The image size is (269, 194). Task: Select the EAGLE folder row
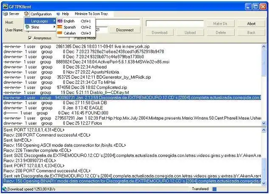pos(132,108)
